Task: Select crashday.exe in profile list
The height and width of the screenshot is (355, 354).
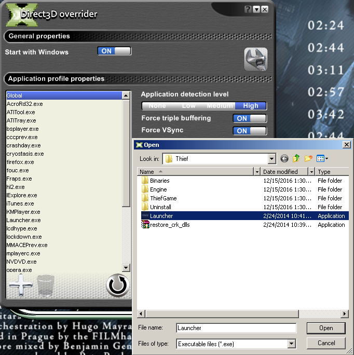Action: coord(64,145)
